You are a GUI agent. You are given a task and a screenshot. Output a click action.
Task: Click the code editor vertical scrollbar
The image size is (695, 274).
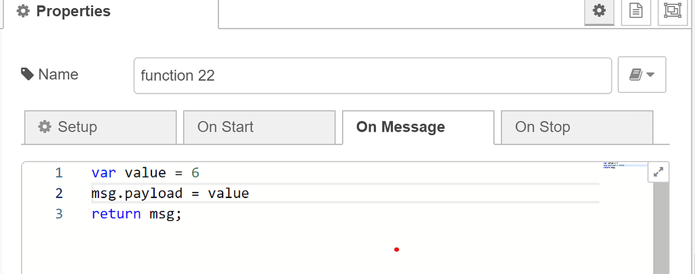coord(660,231)
